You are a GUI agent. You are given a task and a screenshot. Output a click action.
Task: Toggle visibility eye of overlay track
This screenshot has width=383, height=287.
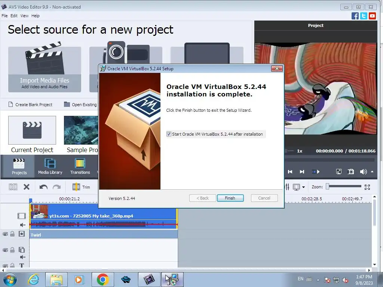coord(5,250)
